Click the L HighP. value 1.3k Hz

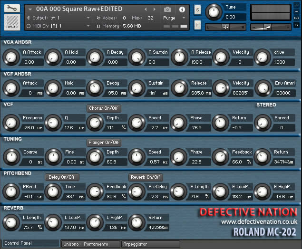(x=116, y=228)
